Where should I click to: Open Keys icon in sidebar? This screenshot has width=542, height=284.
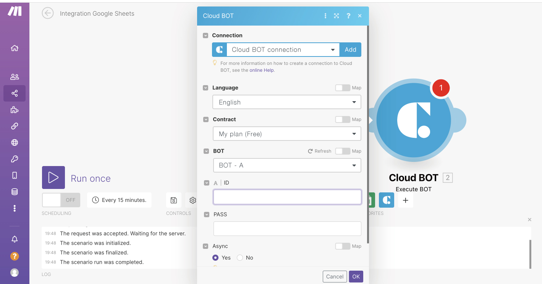(15, 159)
